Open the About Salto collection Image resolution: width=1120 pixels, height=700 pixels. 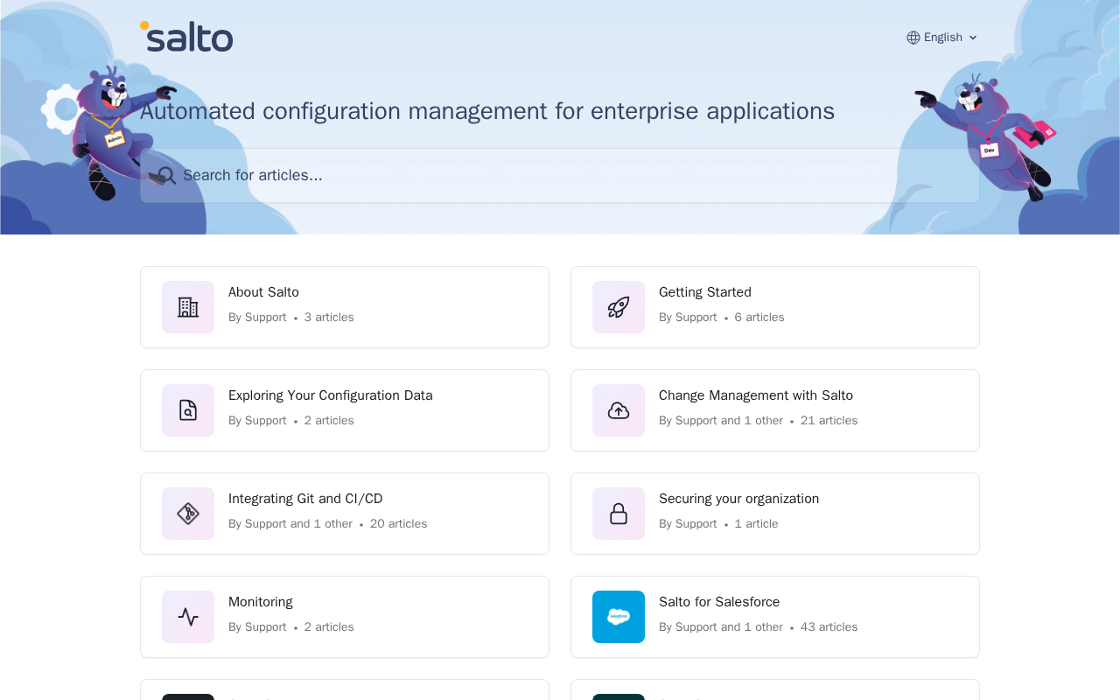coord(345,307)
